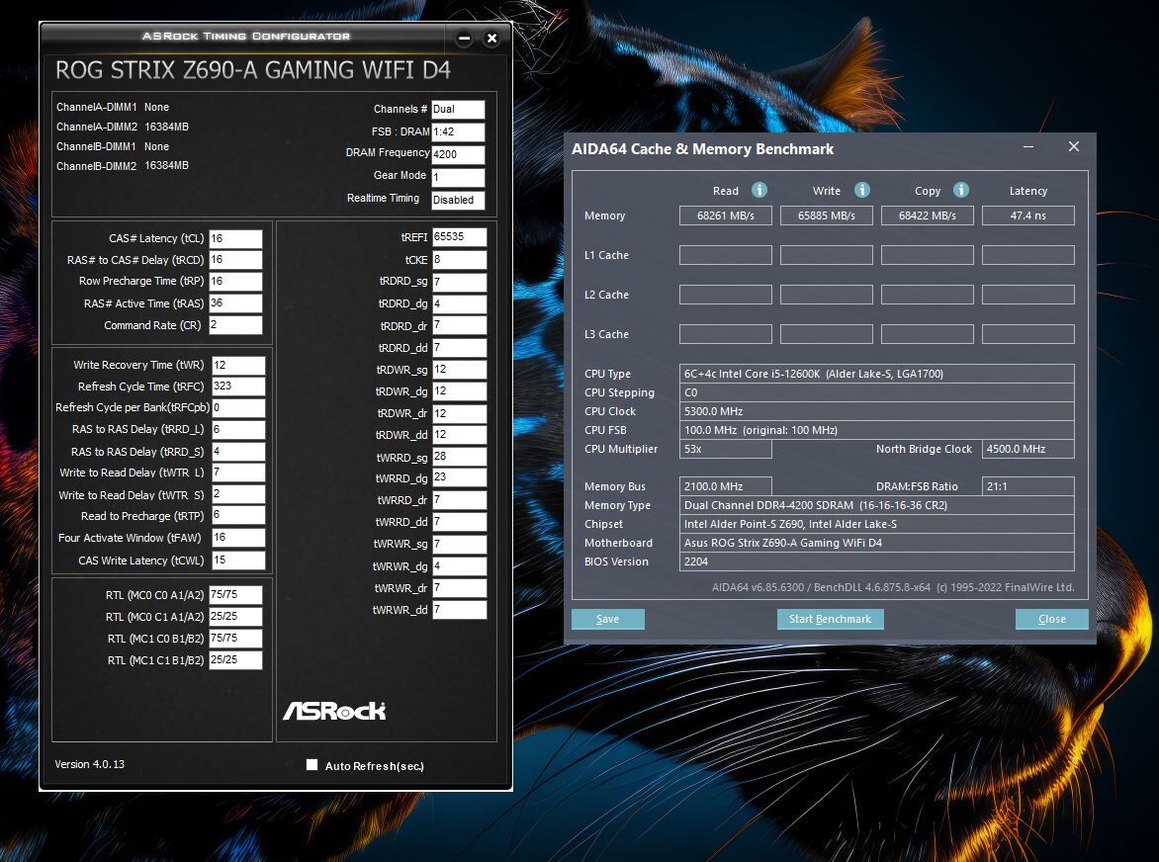Click the Memory Type value field
Image resolution: width=1159 pixels, height=862 pixels.
(x=876, y=505)
